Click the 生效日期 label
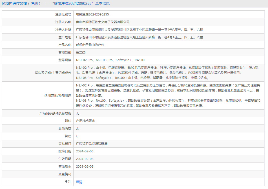 tap(65, 159)
